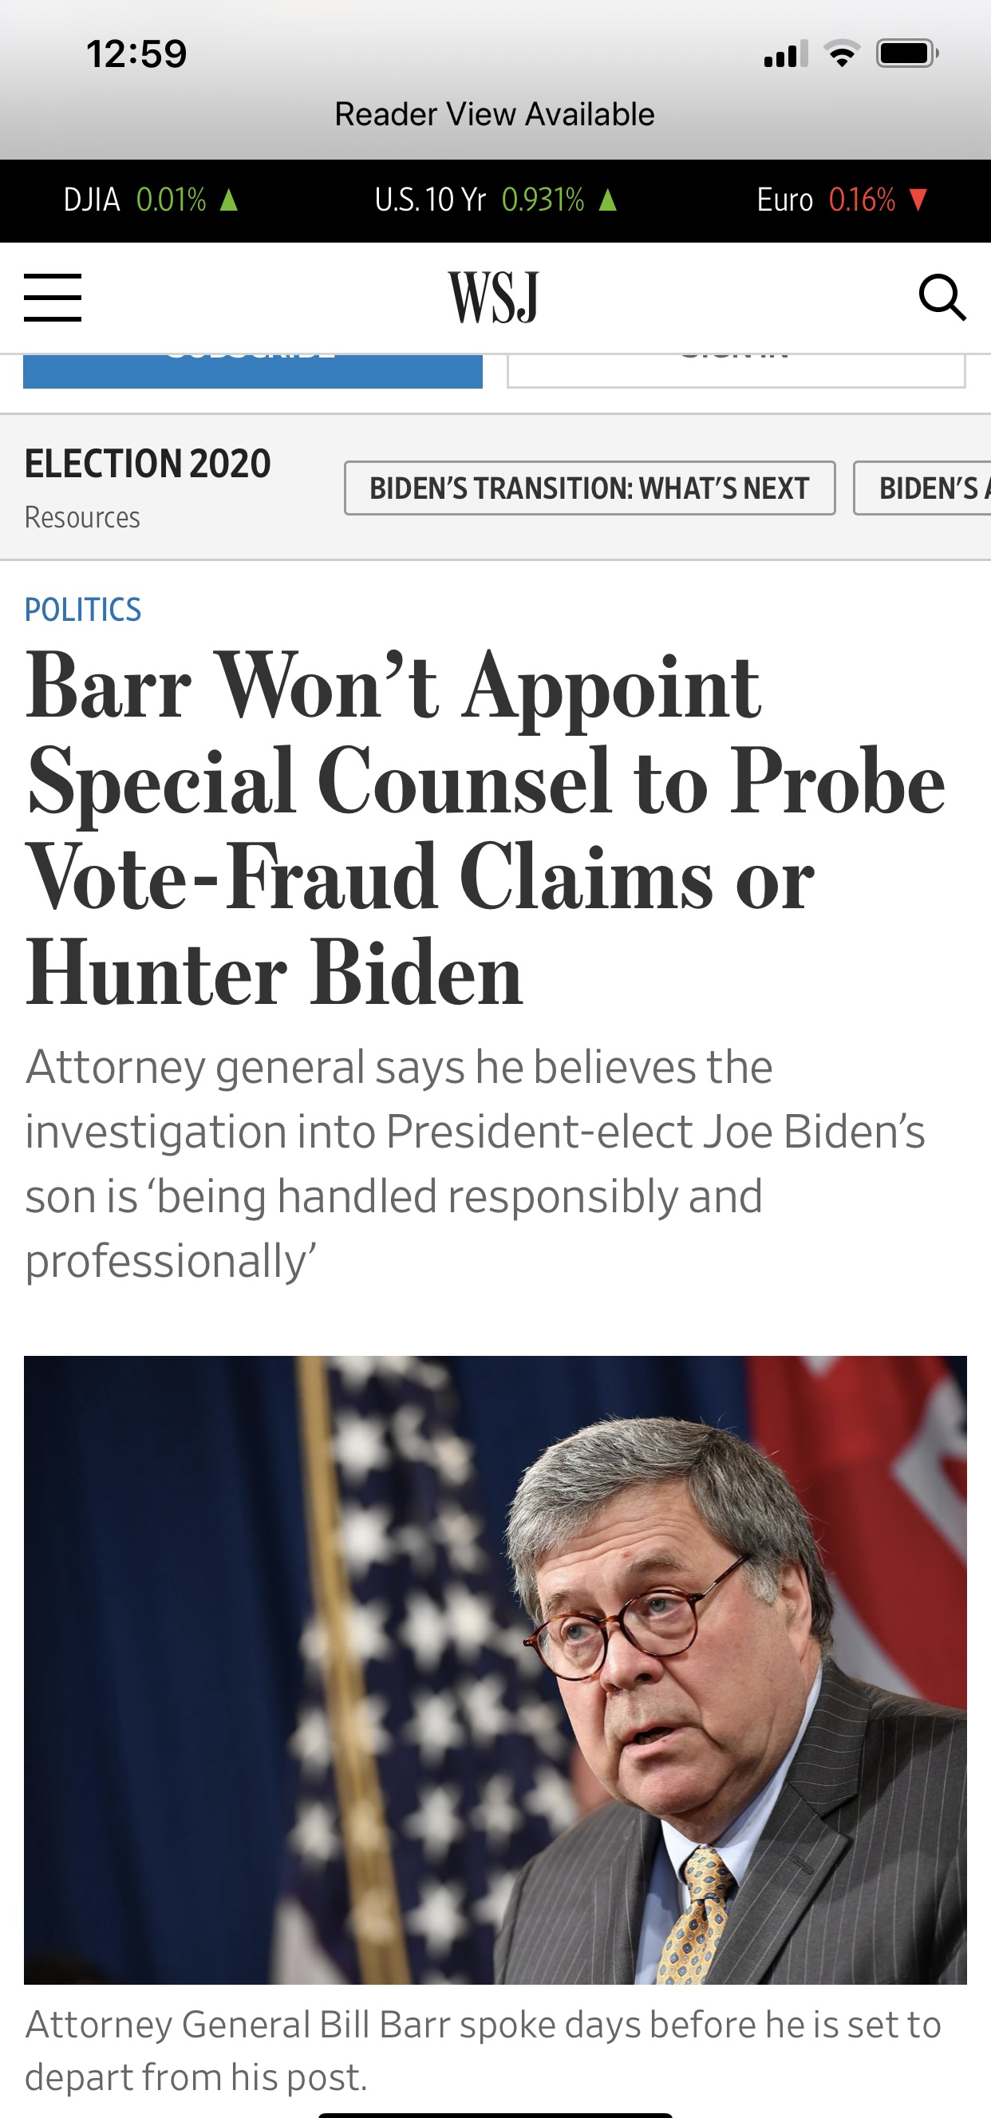Screen dimensions: 991x2118
Task: Open the Bill Barr article photo
Action: tap(495, 1670)
